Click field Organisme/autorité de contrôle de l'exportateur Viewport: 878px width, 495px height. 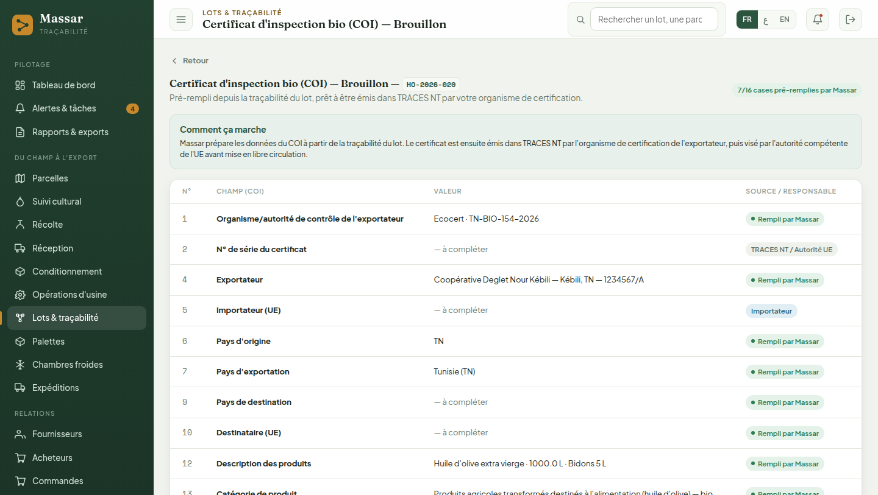[x=310, y=219]
